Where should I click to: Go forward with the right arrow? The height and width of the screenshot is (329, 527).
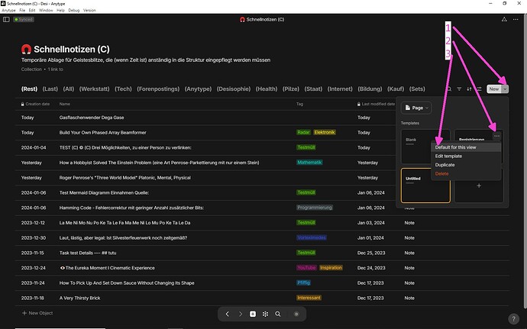(241, 314)
